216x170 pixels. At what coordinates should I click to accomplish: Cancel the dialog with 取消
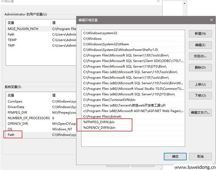(x=200, y=156)
